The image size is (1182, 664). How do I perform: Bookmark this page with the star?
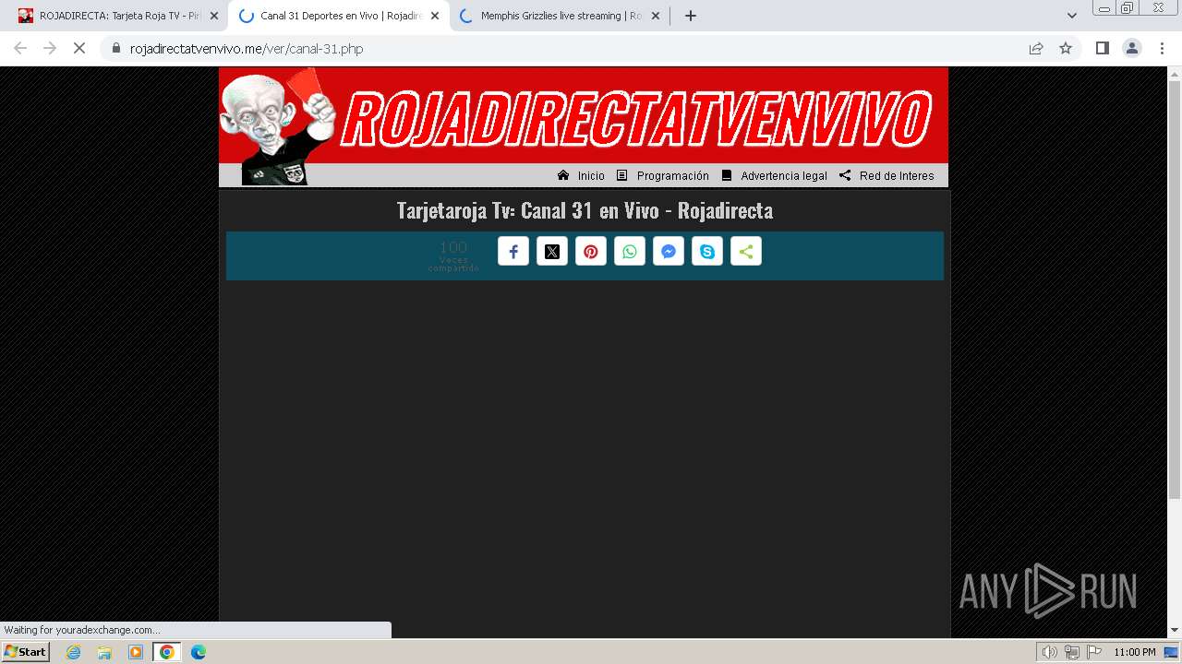1066,48
